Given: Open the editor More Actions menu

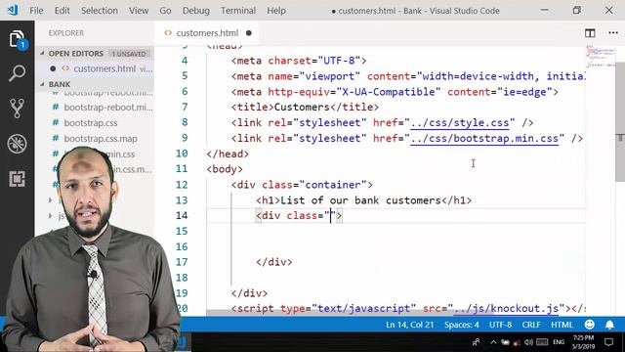Looking at the screenshot, I should pyautogui.click(x=613, y=33).
